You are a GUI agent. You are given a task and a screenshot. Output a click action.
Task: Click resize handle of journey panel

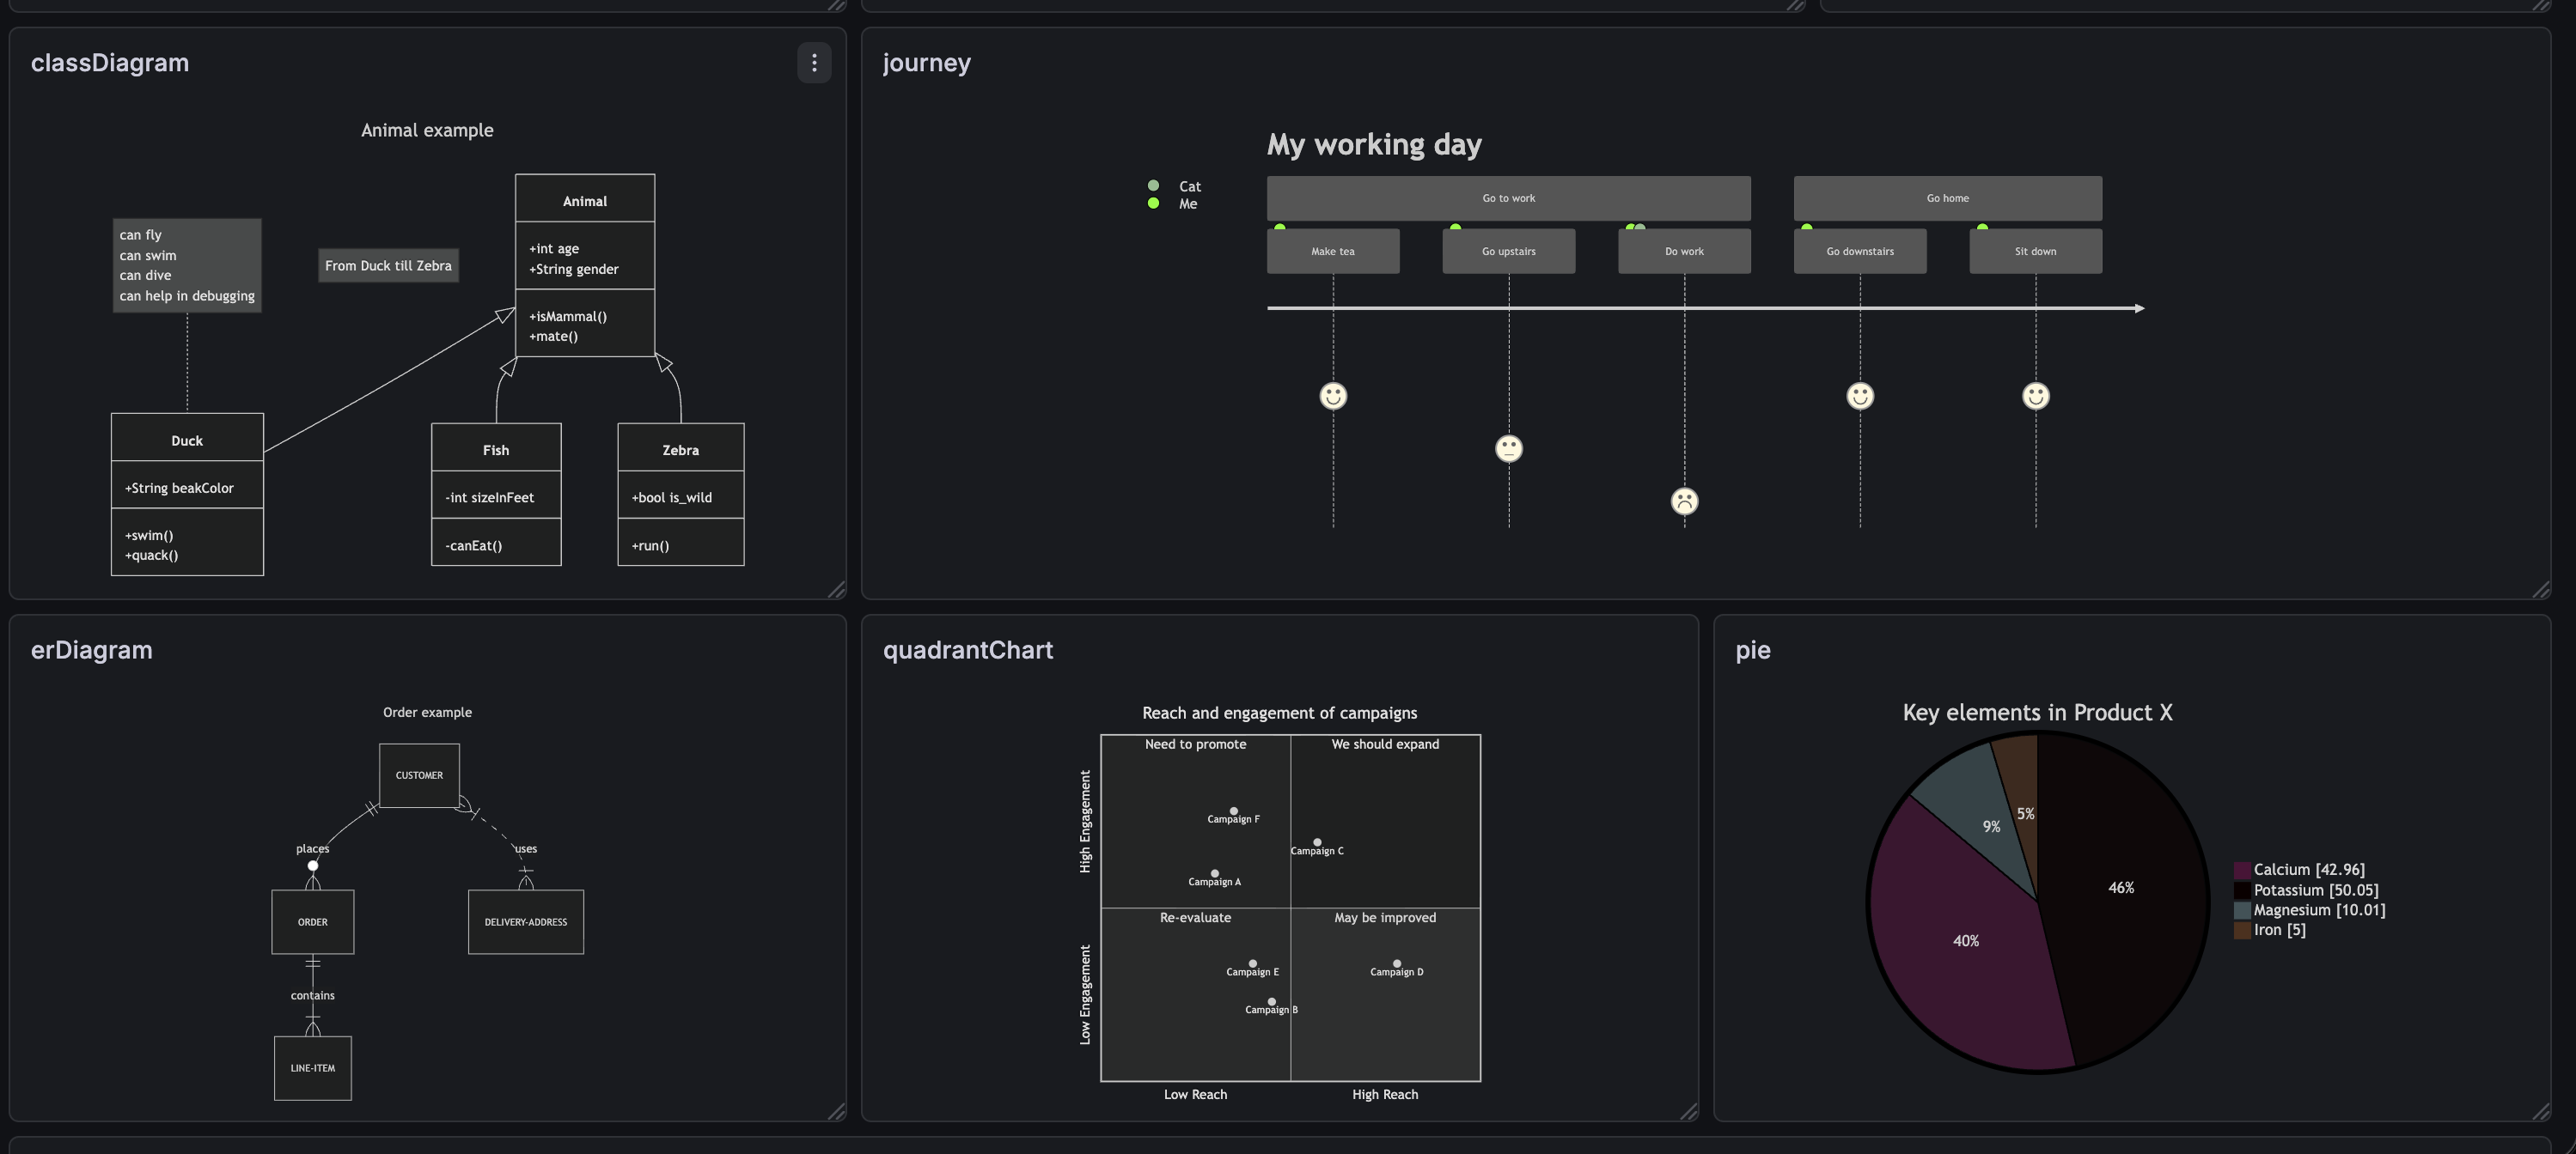pos(2541,590)
